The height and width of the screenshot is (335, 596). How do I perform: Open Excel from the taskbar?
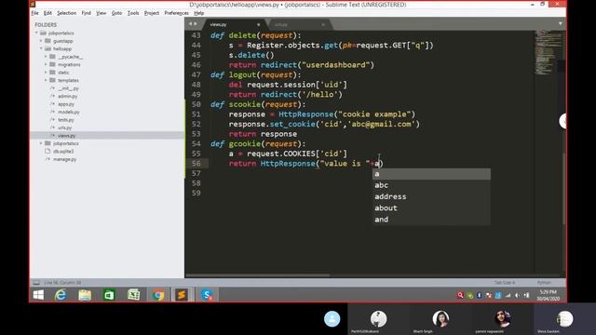133,295
